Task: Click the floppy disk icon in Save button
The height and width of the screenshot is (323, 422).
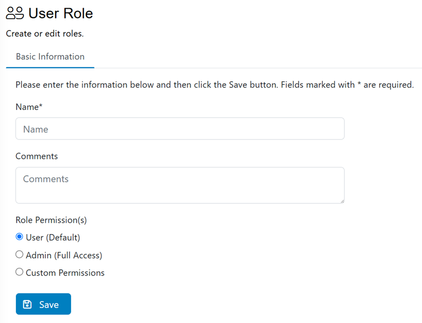Action: point(27,305)
